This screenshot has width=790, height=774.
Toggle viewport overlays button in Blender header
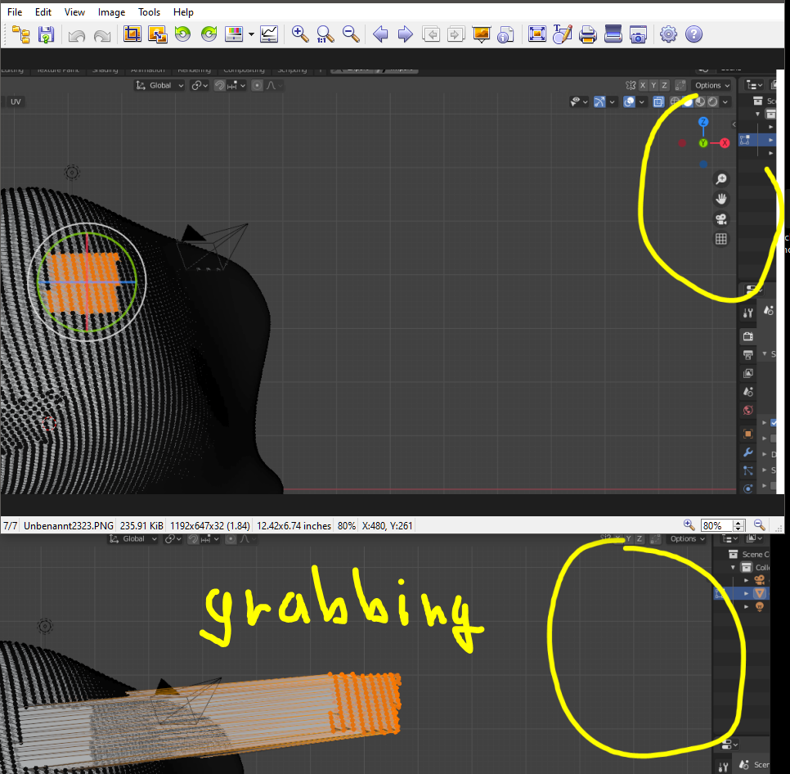point(629,101)
